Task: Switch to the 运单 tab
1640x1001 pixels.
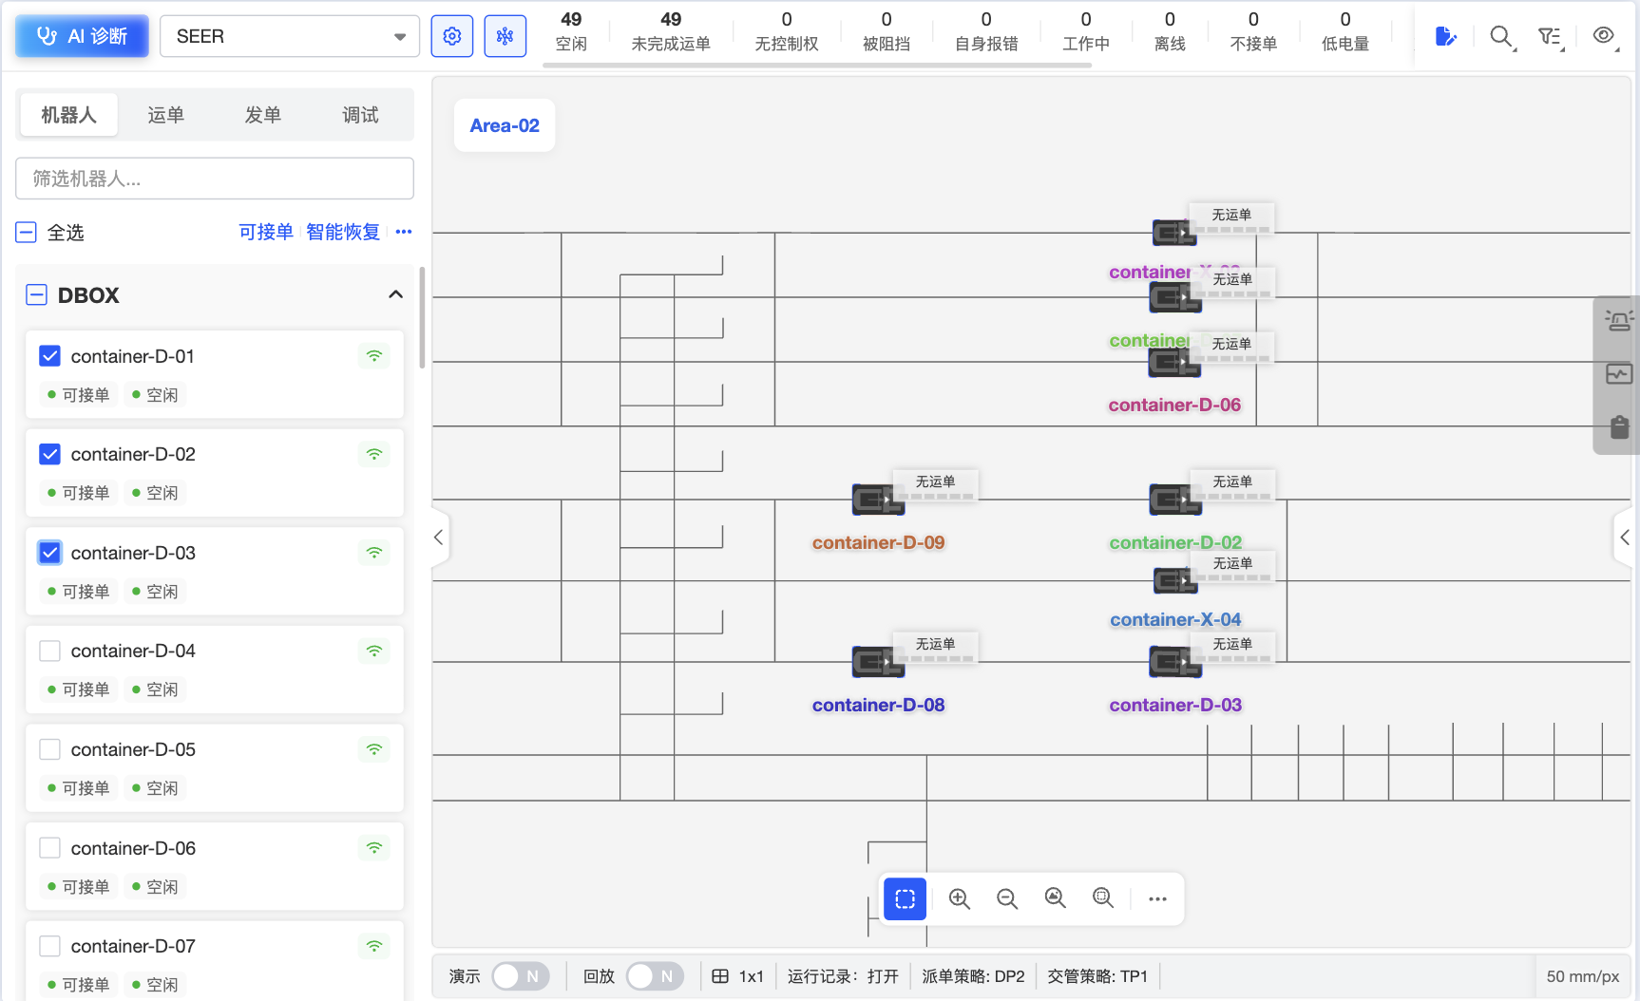Action: (166, 115)
